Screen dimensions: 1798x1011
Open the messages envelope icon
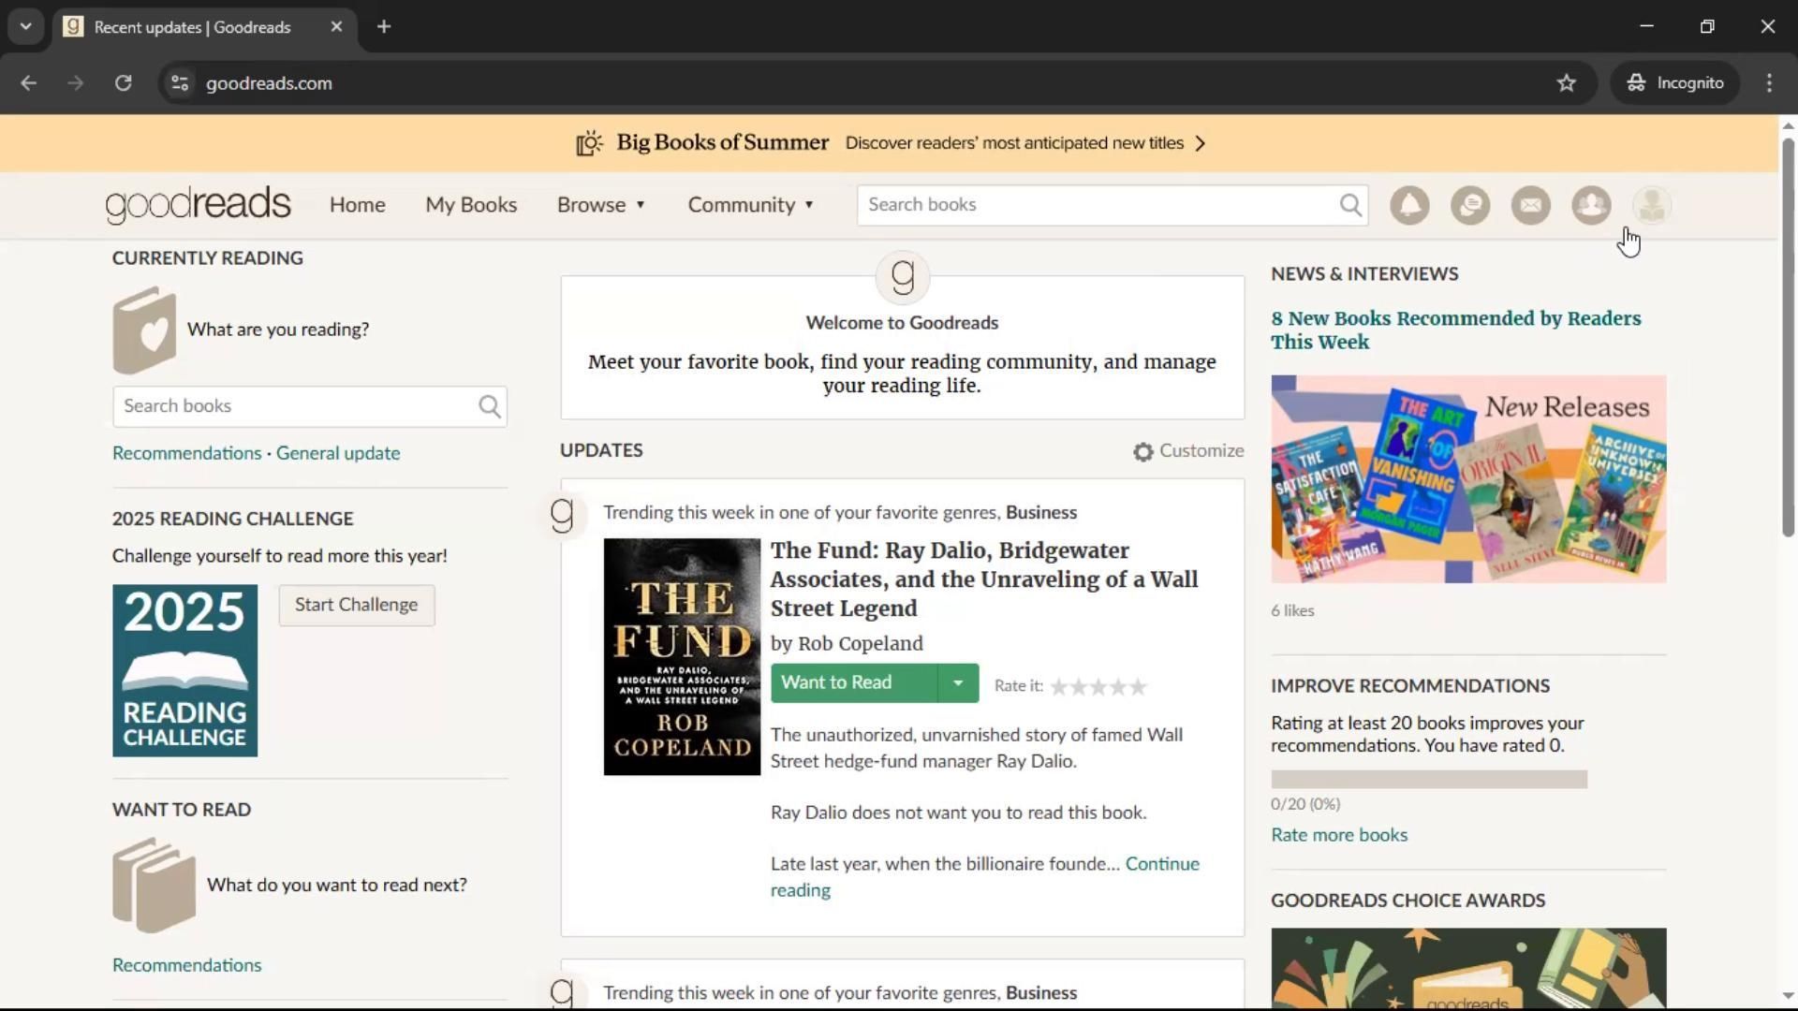click(x=1530, y=205)
